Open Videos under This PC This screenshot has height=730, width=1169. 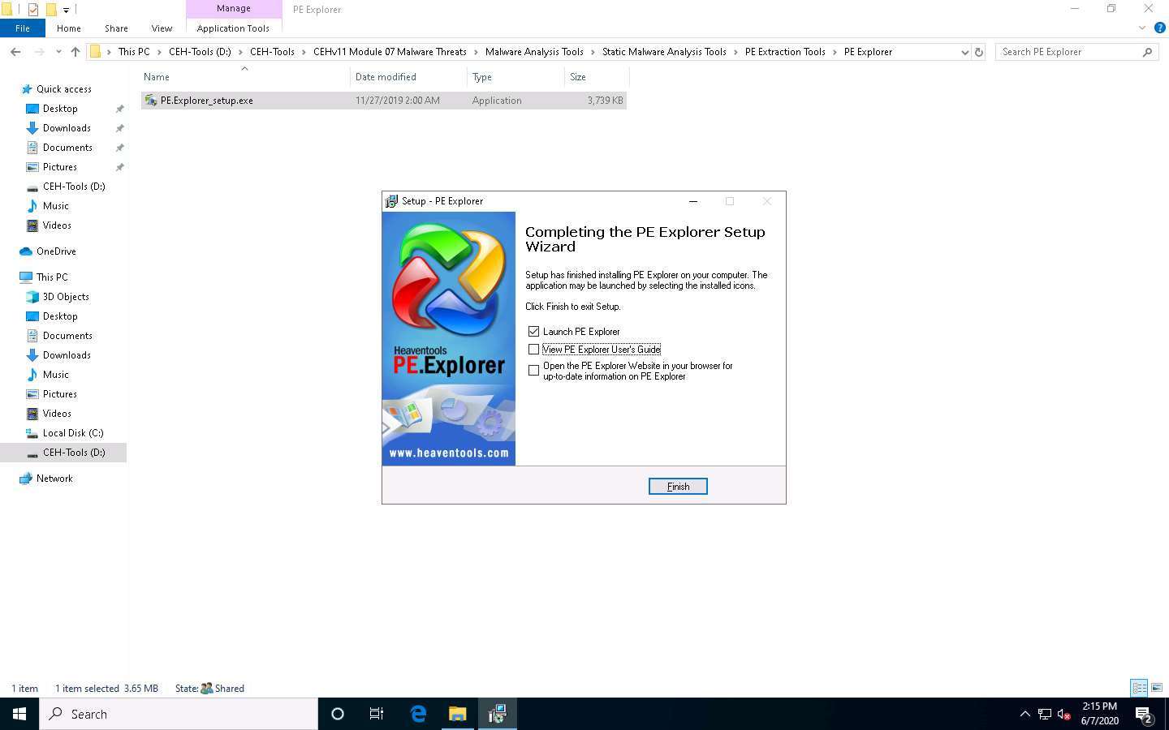point(57,414)
